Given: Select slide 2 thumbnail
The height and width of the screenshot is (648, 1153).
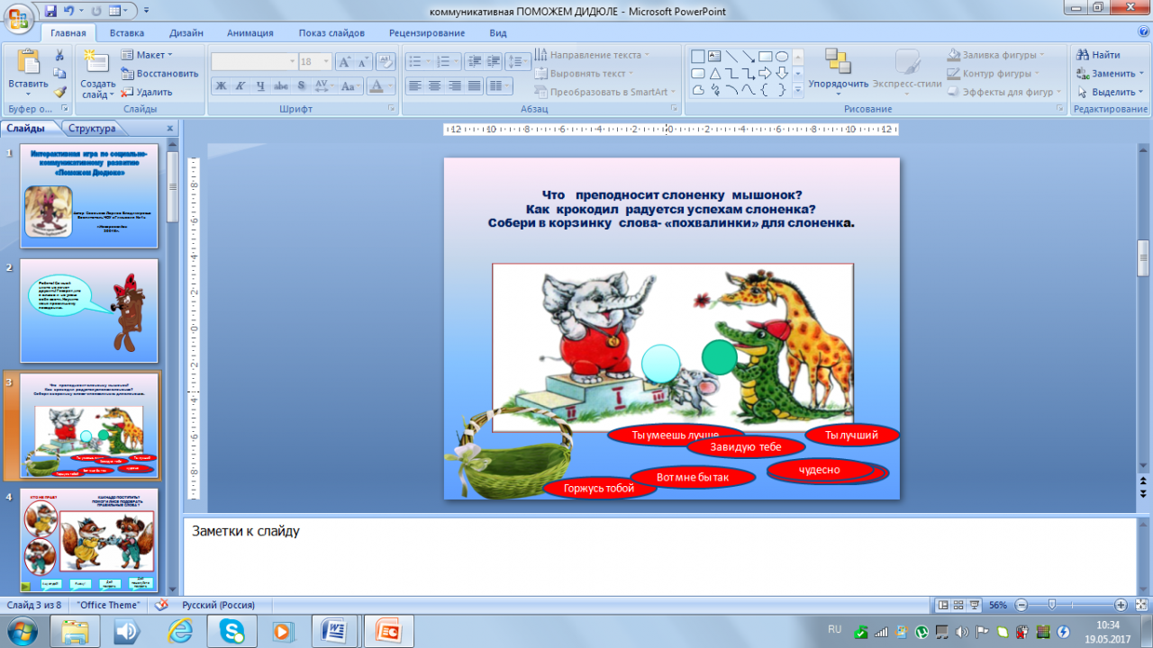Looking at the screenshot, I should click(89, 310).
